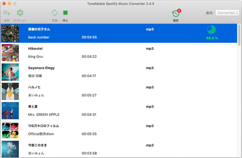Click the mp3 format of Sayonara Elegy
The image size is (242, 158).
[x=150, y=68]
